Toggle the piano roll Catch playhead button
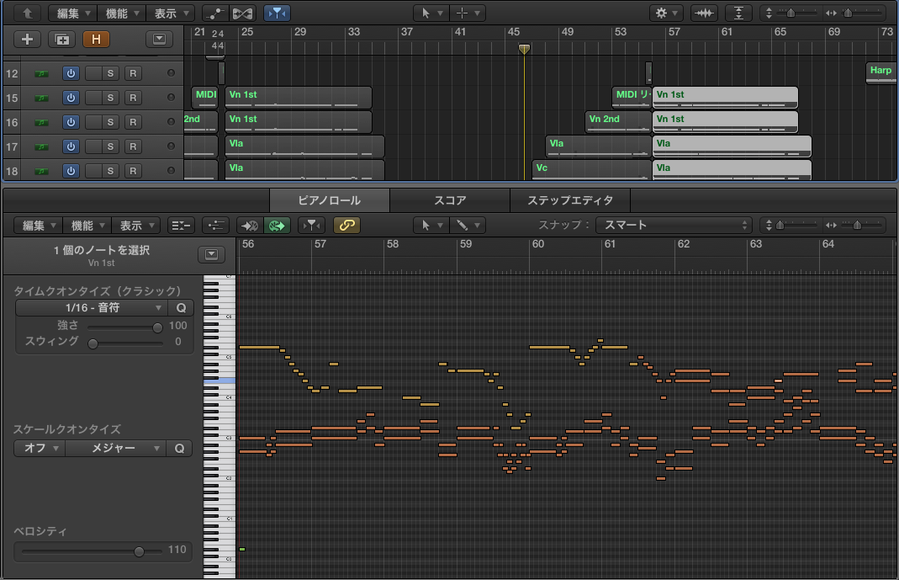899x580 pixels. coord(311,226)
